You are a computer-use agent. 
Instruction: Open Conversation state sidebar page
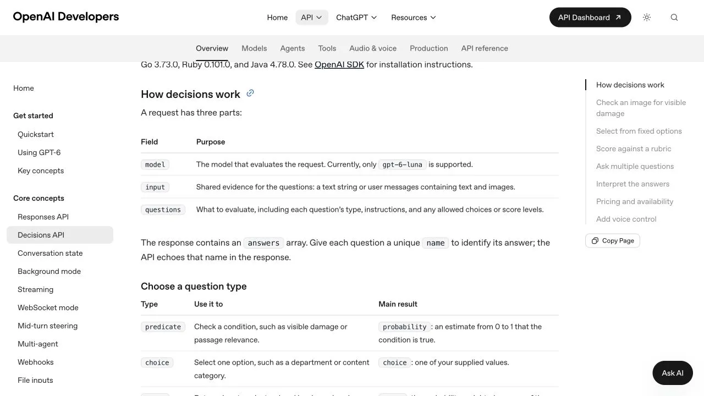[x=50, y=253]
